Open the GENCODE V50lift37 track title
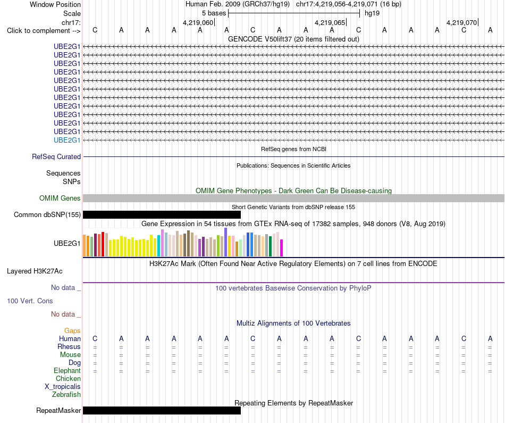 [x=293, y=39]
